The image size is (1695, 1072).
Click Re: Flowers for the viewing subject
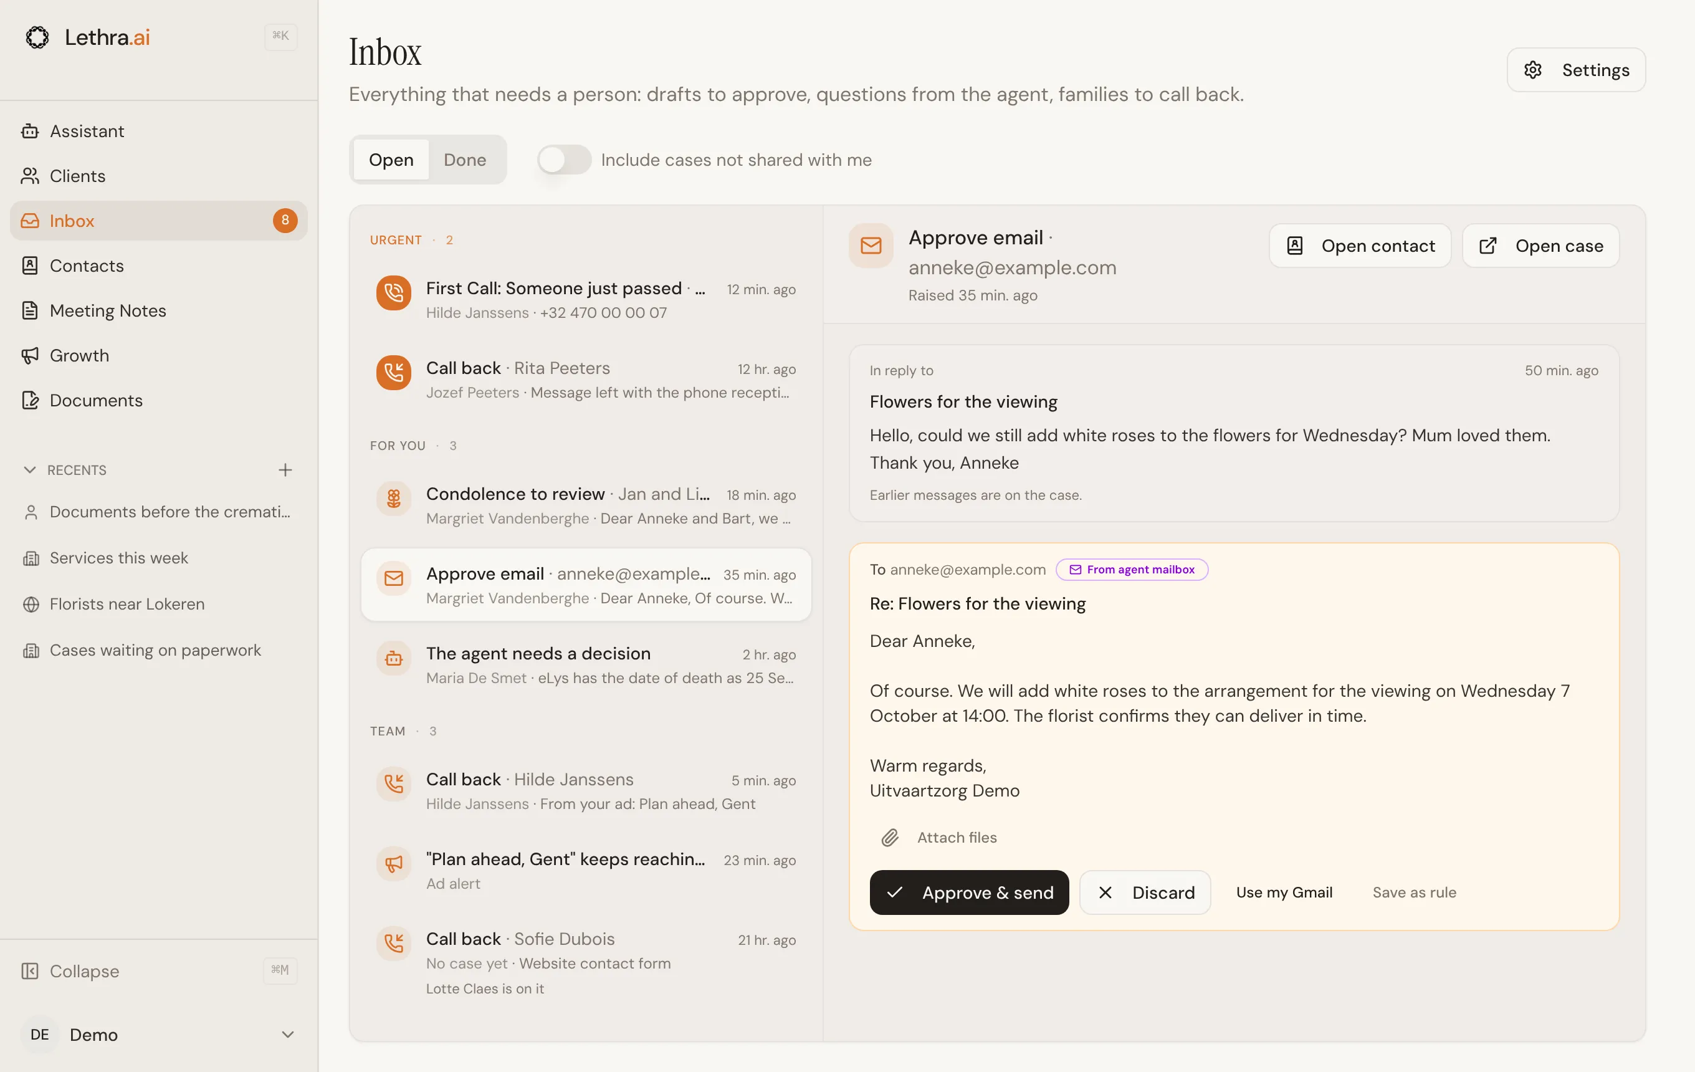click(977, 604)
